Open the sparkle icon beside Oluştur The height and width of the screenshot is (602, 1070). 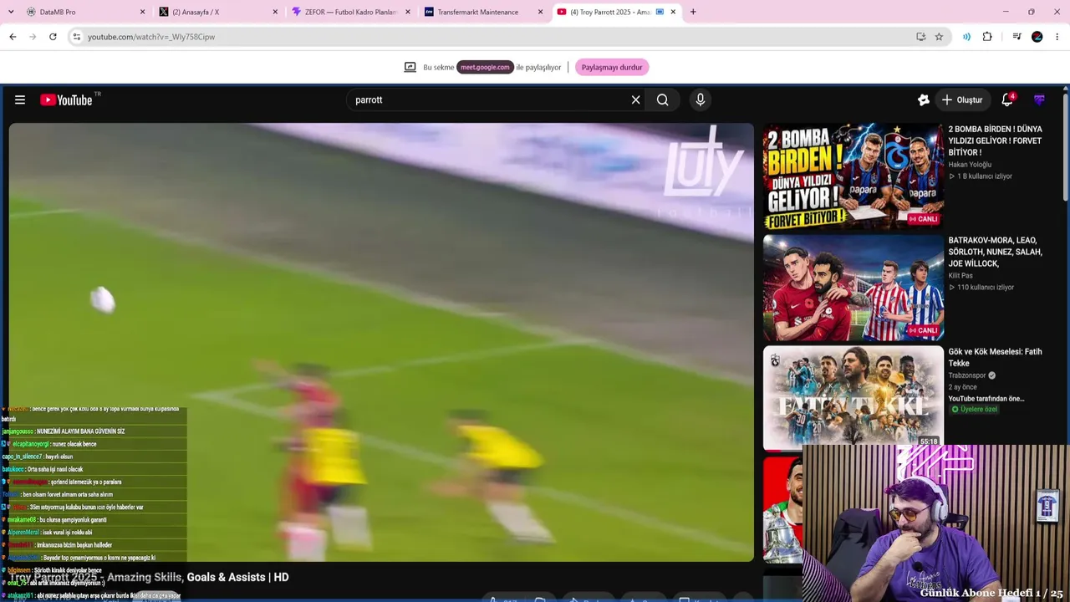click(x=923, y=100)
